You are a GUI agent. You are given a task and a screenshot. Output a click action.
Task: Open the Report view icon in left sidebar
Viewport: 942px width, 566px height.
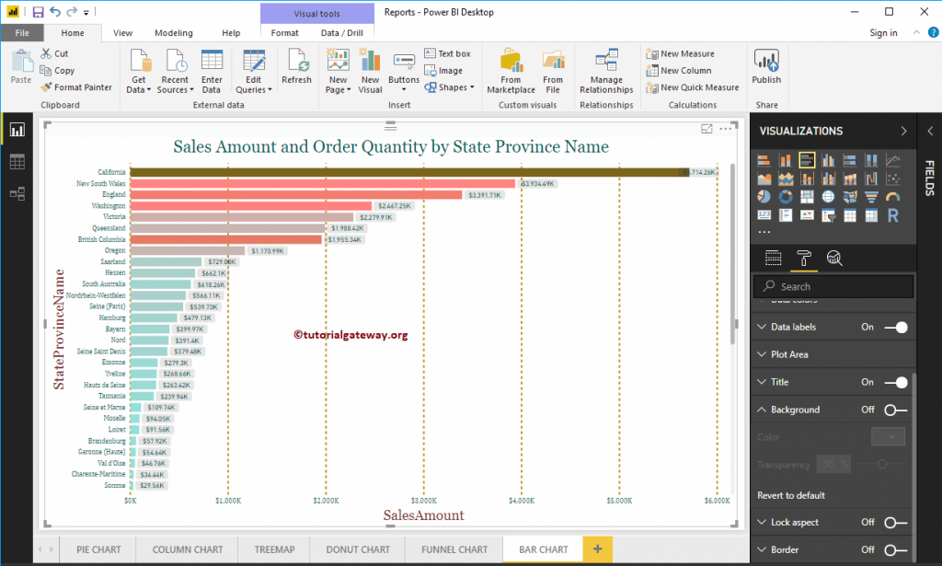(x=17, y=130)
